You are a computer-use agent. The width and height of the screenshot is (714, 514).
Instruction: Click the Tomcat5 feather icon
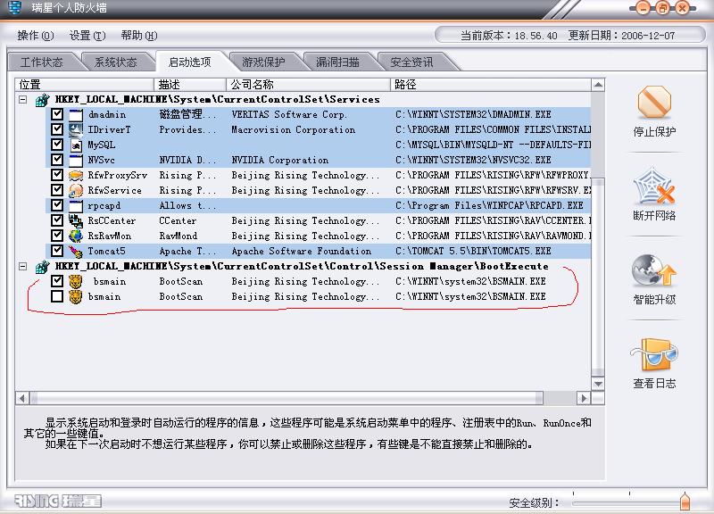click(x=76, y=252)
